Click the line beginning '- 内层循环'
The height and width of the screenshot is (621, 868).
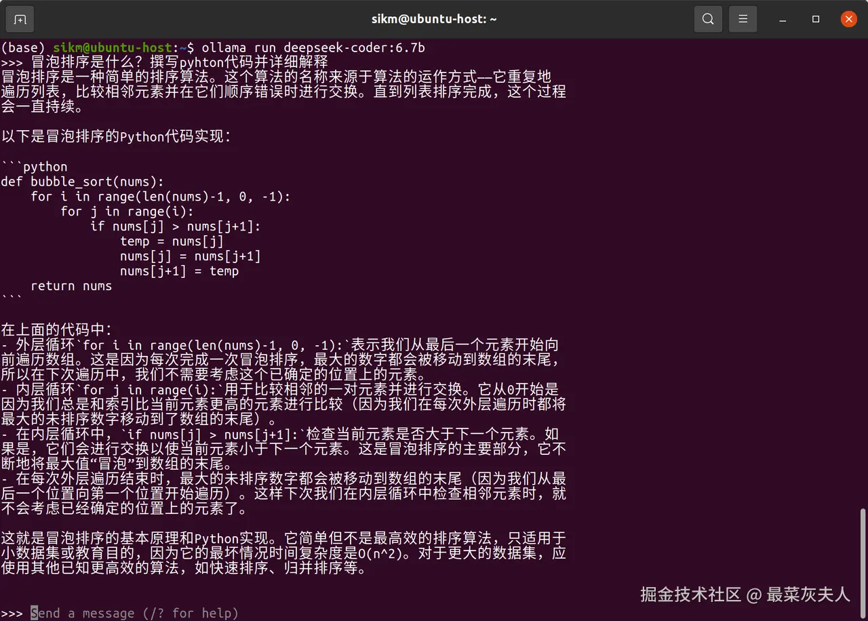[x=279, y=390]
